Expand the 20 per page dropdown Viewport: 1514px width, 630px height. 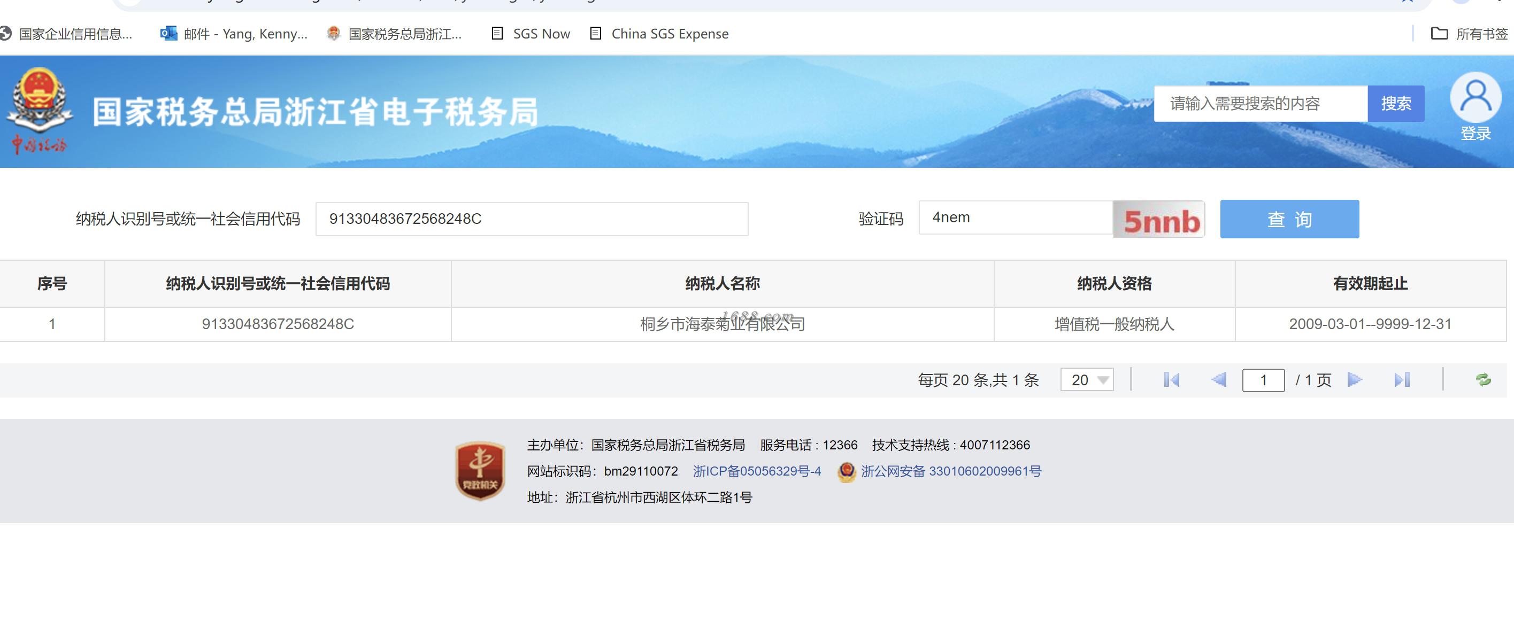tap(1087, 380)
